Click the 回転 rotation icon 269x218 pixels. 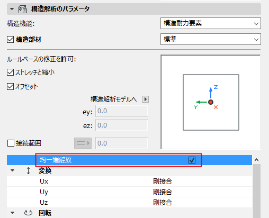pos(28,213)
